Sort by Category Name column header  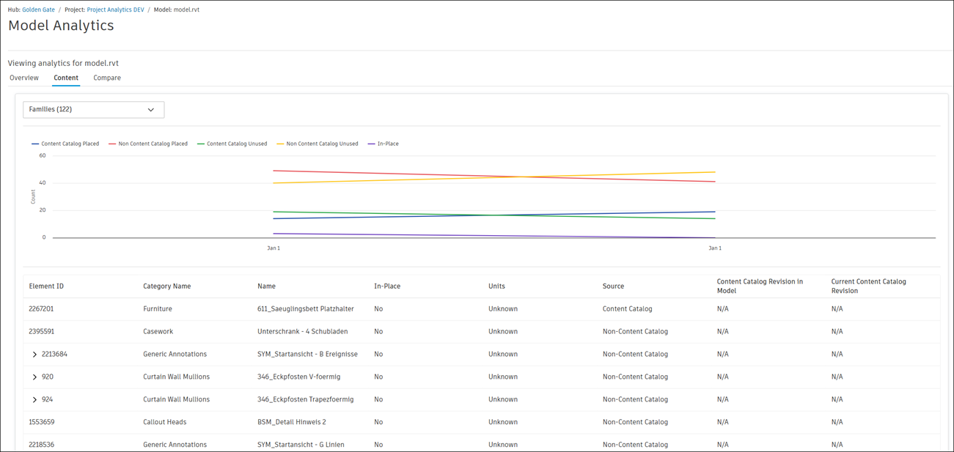click(x=166, y=286)
